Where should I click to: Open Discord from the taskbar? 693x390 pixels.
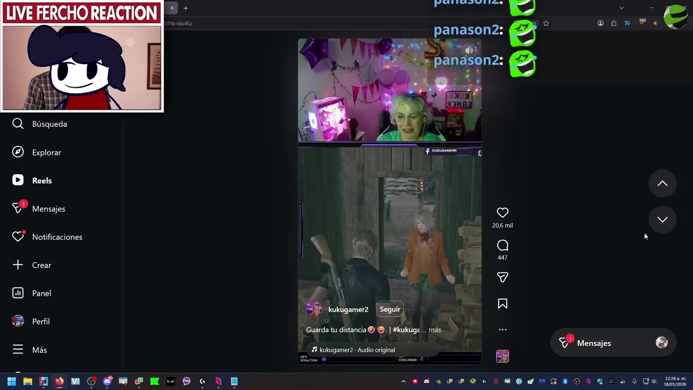107,381
